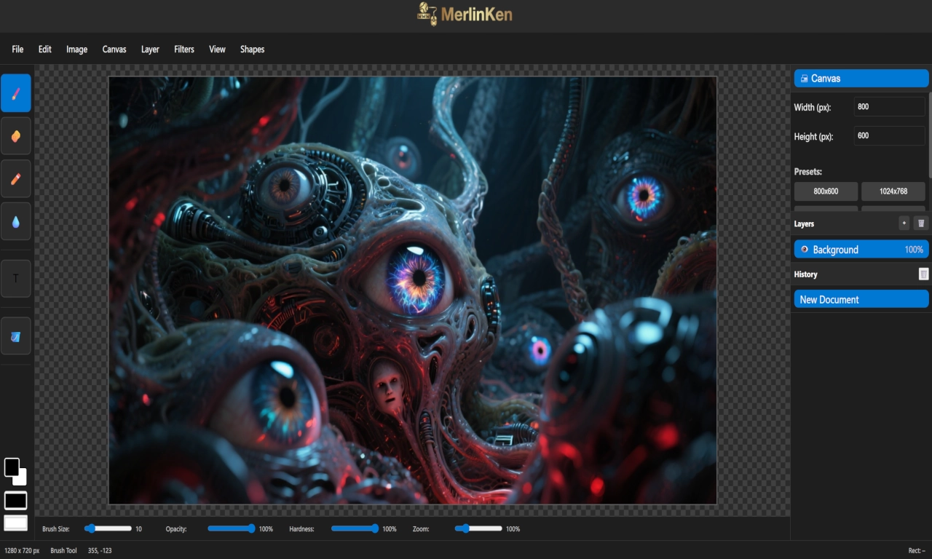Select the Text tool
The image size is (932, 559).
16,277
